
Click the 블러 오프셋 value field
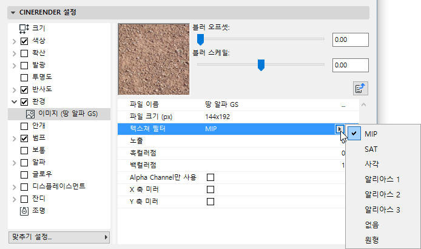(x=351, y=40)
